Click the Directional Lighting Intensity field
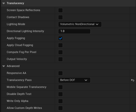This screenshot has width=136, height=112. (x=74, y=31)
